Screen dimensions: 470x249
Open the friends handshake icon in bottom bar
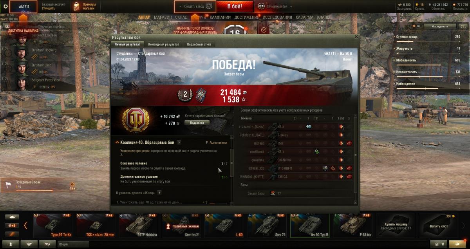click(x=29, y=244)
